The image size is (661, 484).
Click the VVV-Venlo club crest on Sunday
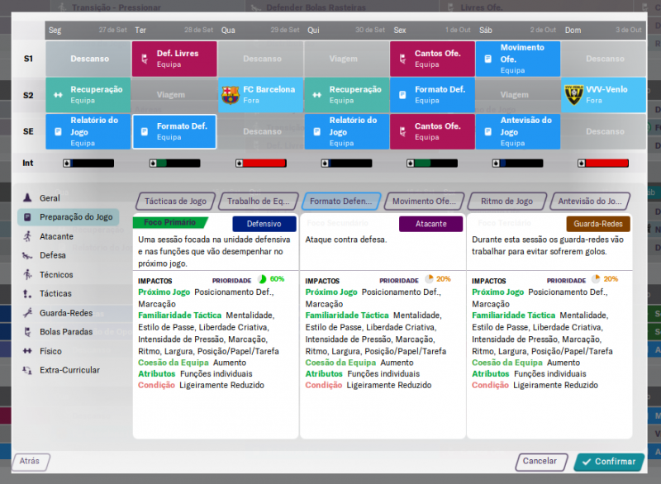click(x=573, y=95)
